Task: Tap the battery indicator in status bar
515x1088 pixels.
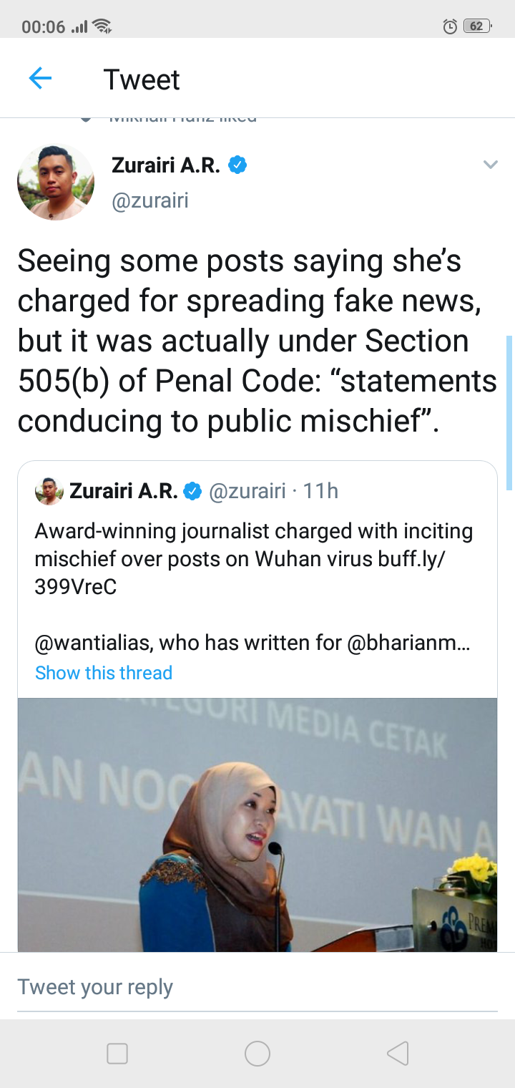Action: [477, 26]
